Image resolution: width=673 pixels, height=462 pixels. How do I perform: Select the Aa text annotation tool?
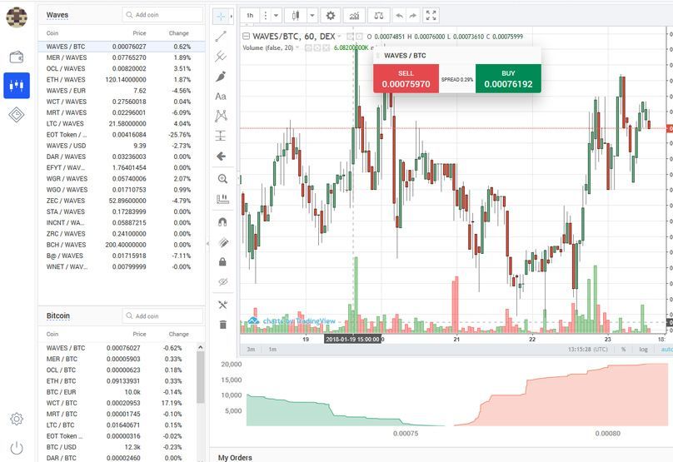[x=221, y=97]
